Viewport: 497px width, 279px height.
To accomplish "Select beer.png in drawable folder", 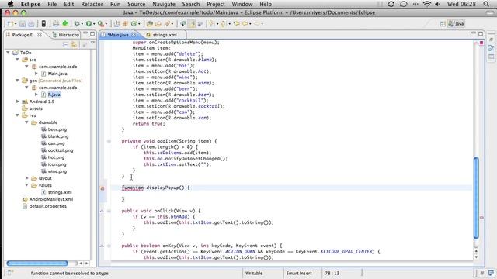I will pyautogui.click(x=57, y=129).
